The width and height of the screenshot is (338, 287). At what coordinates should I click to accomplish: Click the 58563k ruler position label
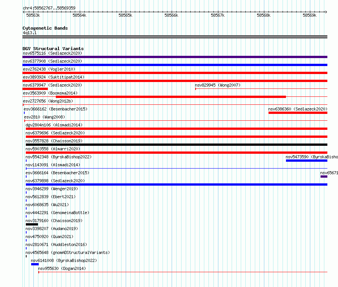pyautogui.click(x=33, y=15)
